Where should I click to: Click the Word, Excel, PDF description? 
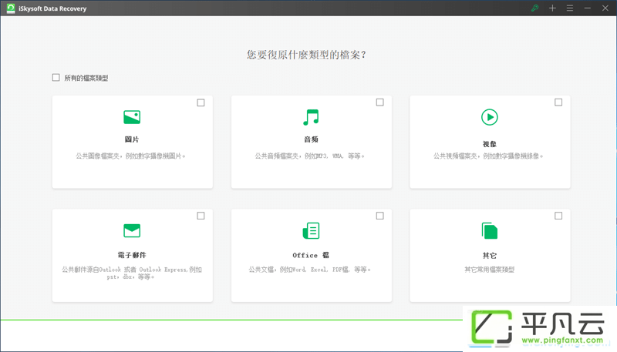click(310, 270)
